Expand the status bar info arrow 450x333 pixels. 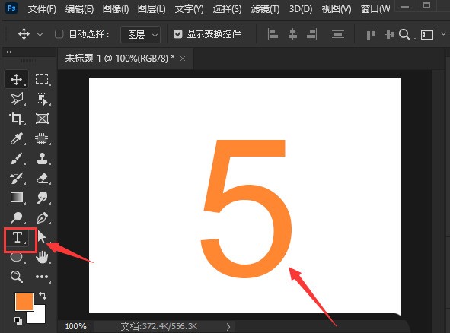228,327
